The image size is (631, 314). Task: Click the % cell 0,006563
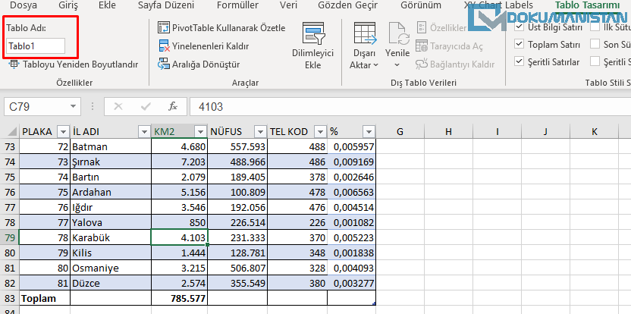point(351,193)
